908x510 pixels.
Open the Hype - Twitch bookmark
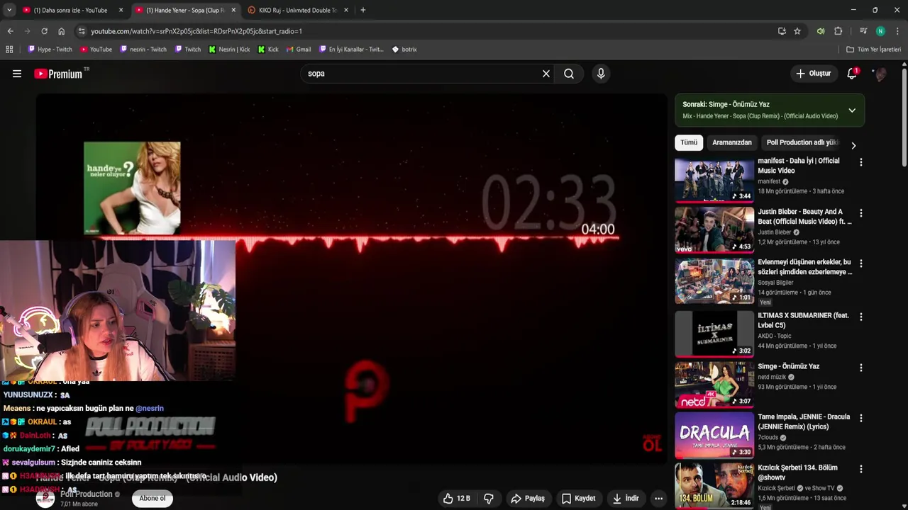pos(50,50)
